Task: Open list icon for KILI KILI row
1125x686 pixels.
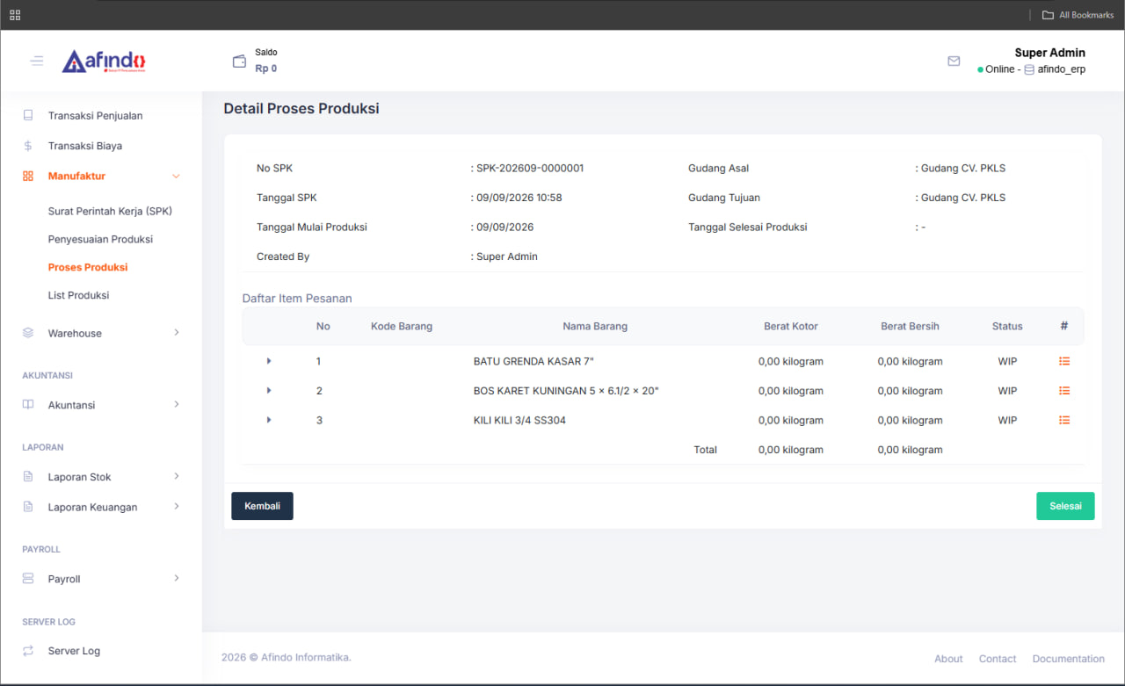Action: (x=1064, y=420)
